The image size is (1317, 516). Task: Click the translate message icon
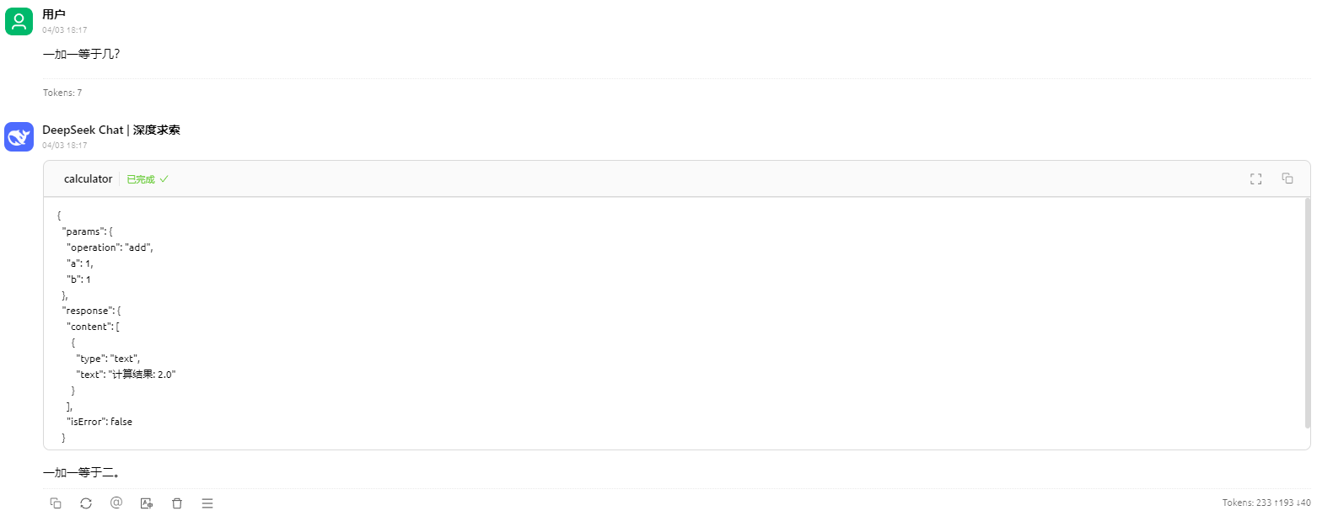point(147,503)
